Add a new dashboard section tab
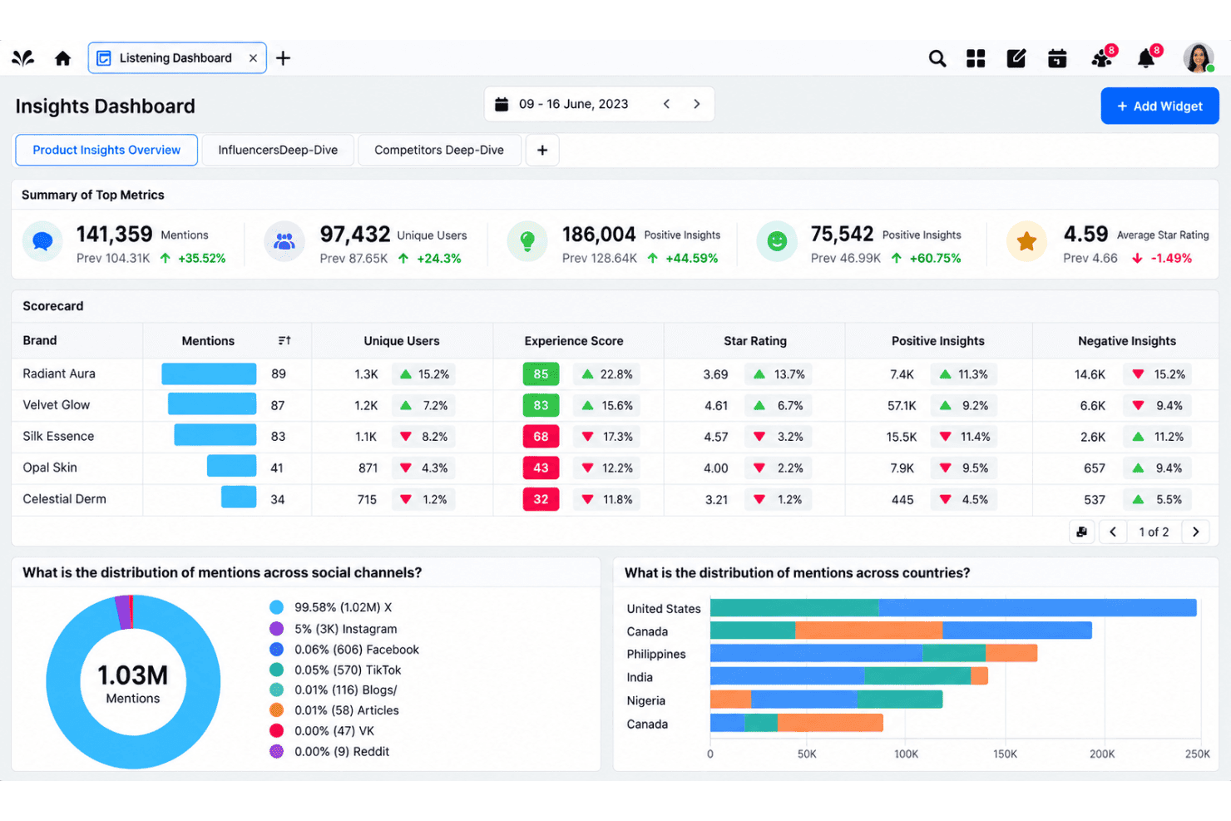Viewport: 1231px width, 821px height. pyautogui.click(x=542, y=150)
